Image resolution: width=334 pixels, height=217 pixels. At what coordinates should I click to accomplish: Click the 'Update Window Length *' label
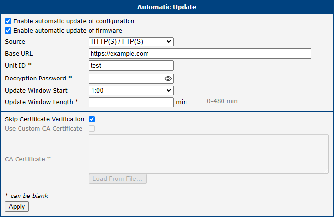click(42, 102)
